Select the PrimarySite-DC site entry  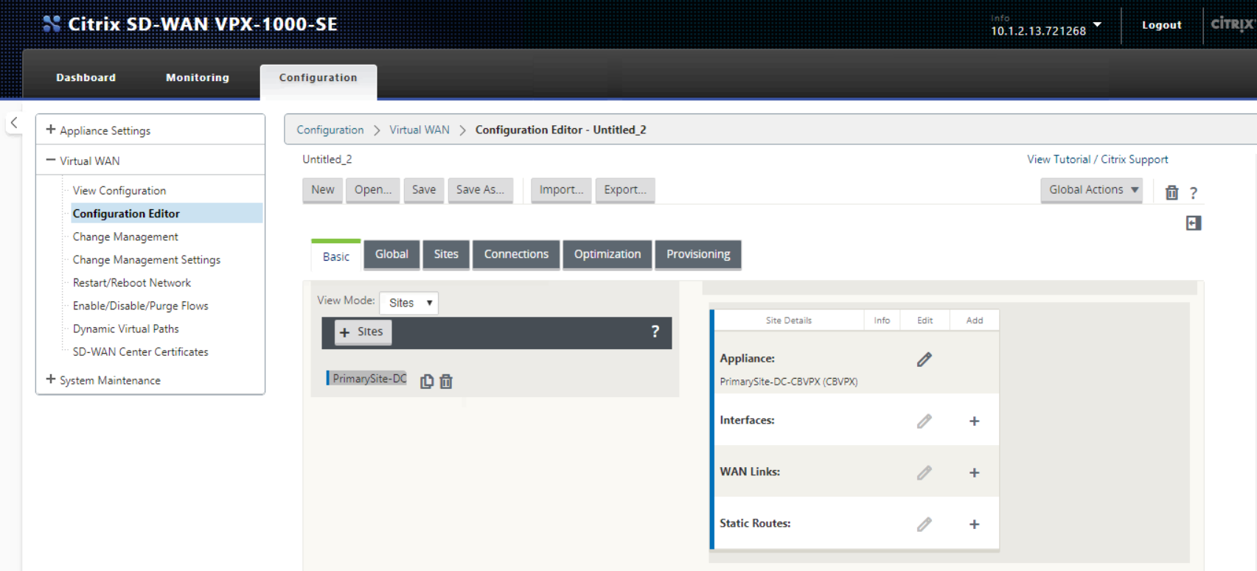367,379
